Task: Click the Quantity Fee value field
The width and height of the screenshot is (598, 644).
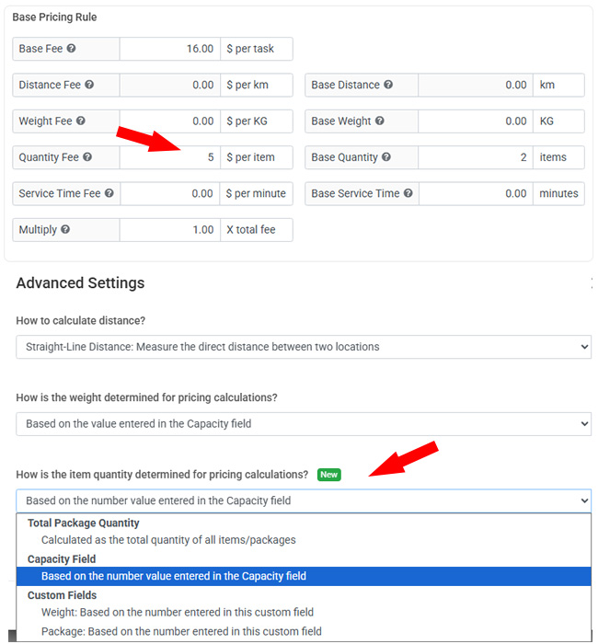Action: (x=169, y=157)
